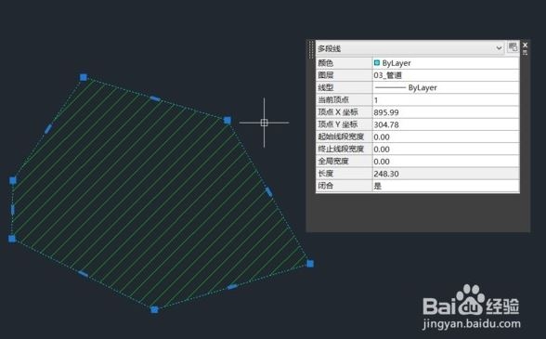546x339 pixels.
Task: Select the topmost vertex grip of the polyline
Action: pyautogui.click(x=84, y=77)
